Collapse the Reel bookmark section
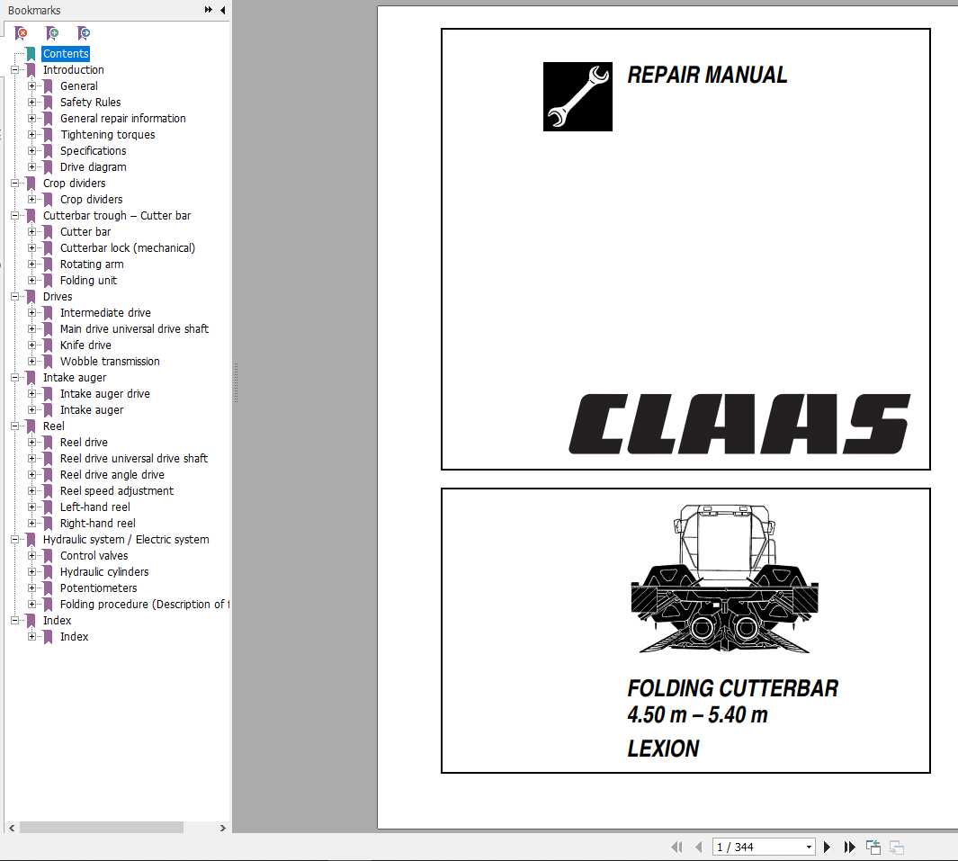The width and height of the screenshot is (958, 861). point(14,426)
